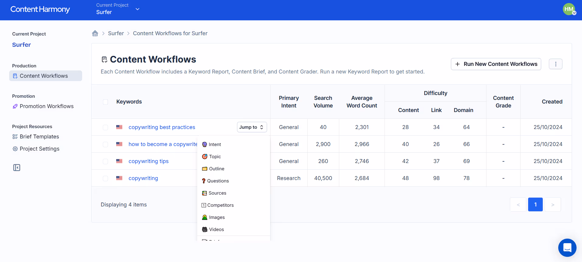The width and height of the screenshot is (582, 262).
Task: Toggle the select-all Keywords checkbox
Action: click(x=105, y=102)
